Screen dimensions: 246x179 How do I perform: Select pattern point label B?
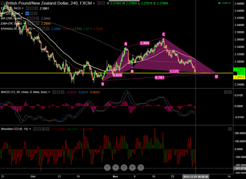pyautogui.click(x=132, y=71)
